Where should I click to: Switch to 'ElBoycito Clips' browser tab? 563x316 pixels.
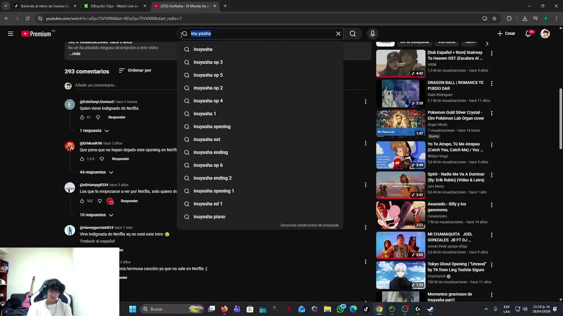click(x=114, y=6)
